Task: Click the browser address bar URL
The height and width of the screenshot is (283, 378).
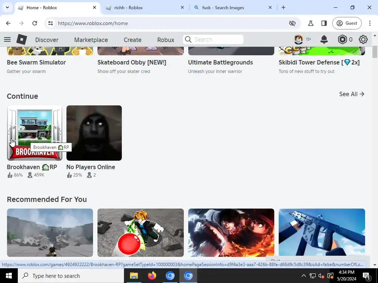Action: coord(93,23)
